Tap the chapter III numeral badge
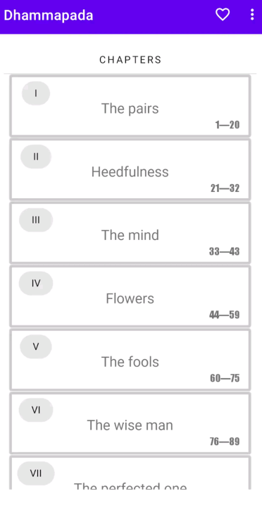 (x=36, y=220)
